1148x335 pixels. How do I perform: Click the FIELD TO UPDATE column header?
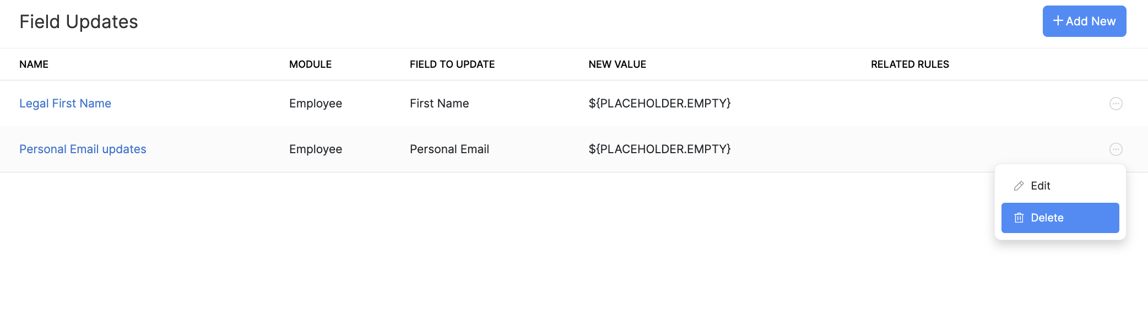tap(452, 64)
